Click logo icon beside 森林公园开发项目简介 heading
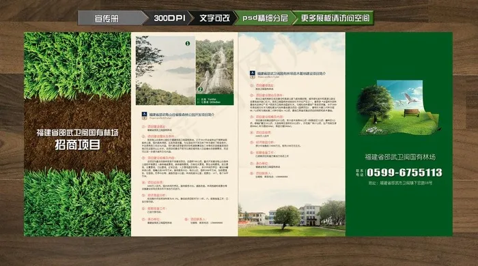The image size is (478, 266). pyautogui.click(x=145, y=115)
